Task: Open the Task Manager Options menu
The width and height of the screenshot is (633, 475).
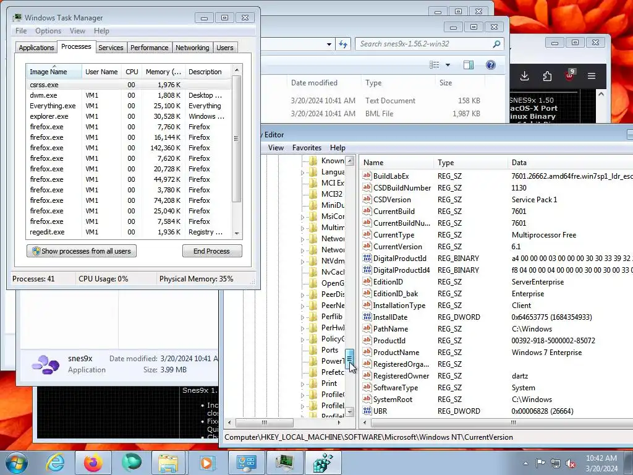Action: (48, 31)
